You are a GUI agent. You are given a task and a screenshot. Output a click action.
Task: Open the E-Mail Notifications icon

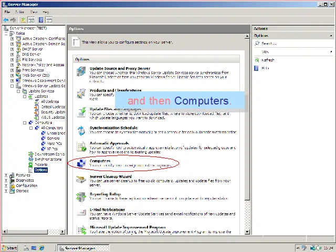pyautogui.click(x=81, y=213)
